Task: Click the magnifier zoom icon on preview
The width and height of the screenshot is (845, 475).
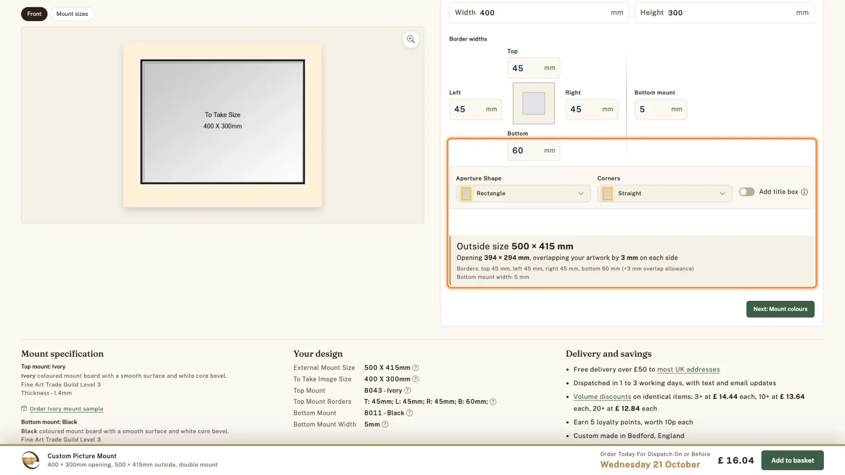Action: 411,40
